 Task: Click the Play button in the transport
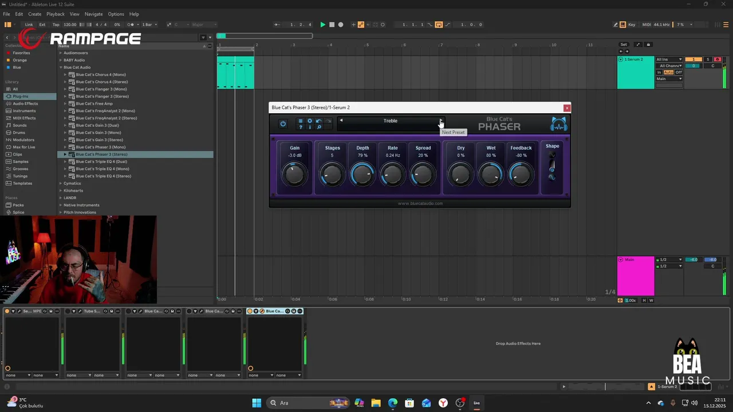(x=322, y=25)
